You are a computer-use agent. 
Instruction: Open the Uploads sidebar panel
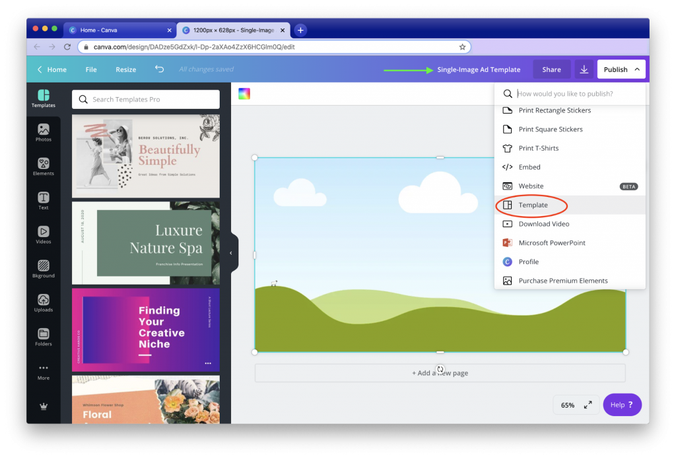coord(44,303)
